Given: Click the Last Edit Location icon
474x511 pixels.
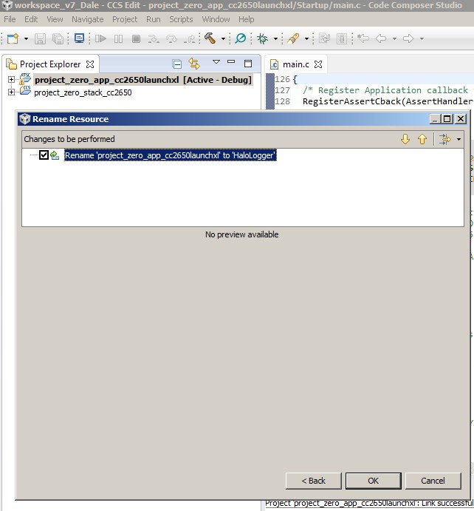Looking at the screenshot, I should (x=363, y=38).
